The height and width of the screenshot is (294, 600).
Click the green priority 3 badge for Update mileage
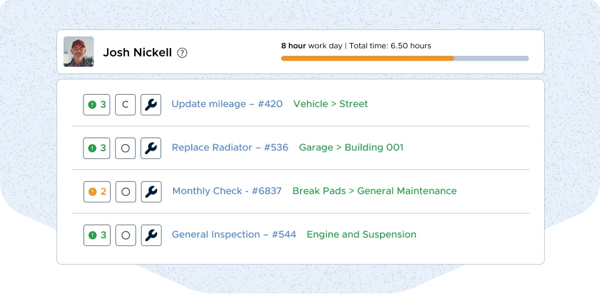pyautogui.click(x=97, y=105)
